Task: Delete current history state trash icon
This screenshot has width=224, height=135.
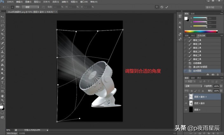Action: [218, 75]
